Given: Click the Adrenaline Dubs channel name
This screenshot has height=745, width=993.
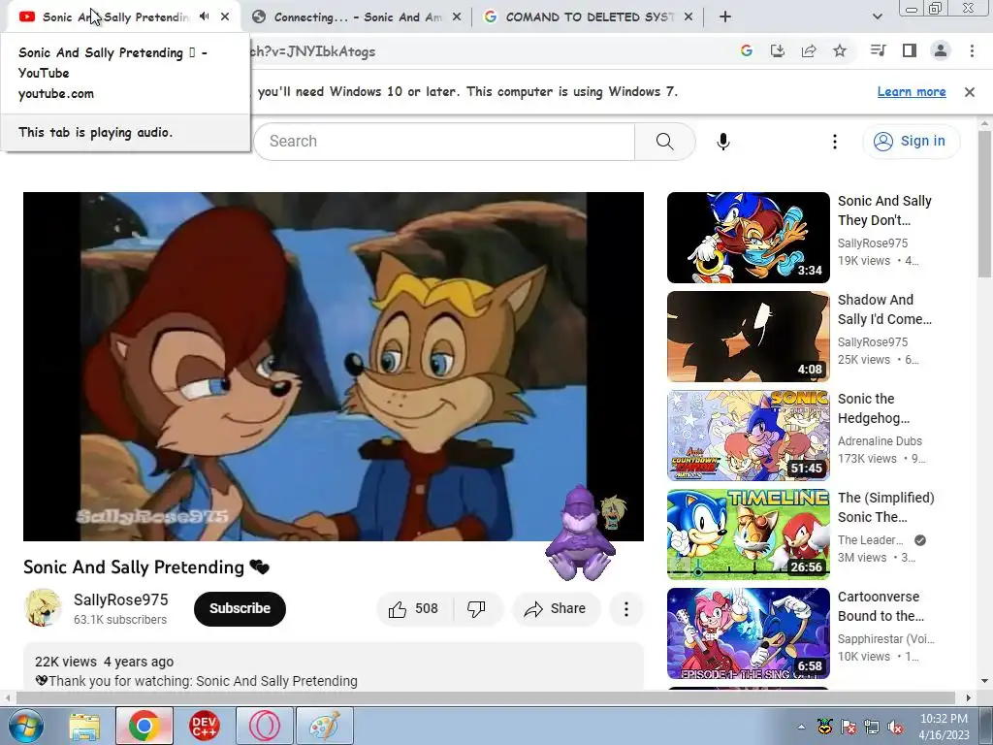Looking at the screenshot, I should click(x=880, y=441).
